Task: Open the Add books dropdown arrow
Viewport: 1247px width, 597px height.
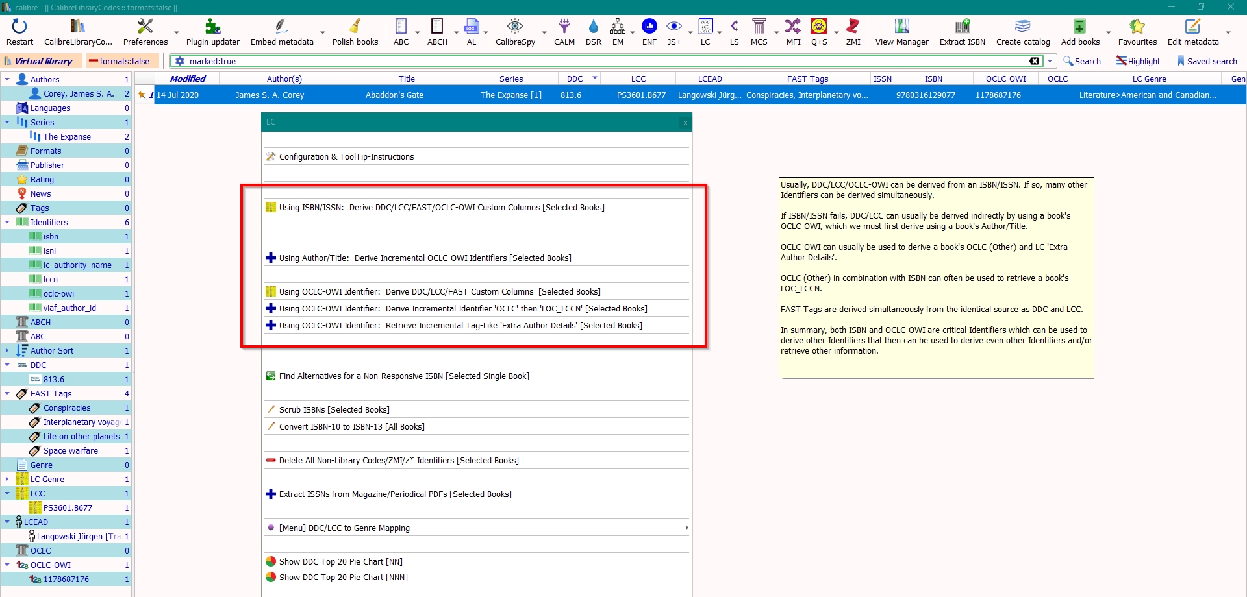Action: click(x=1108, y=32)
